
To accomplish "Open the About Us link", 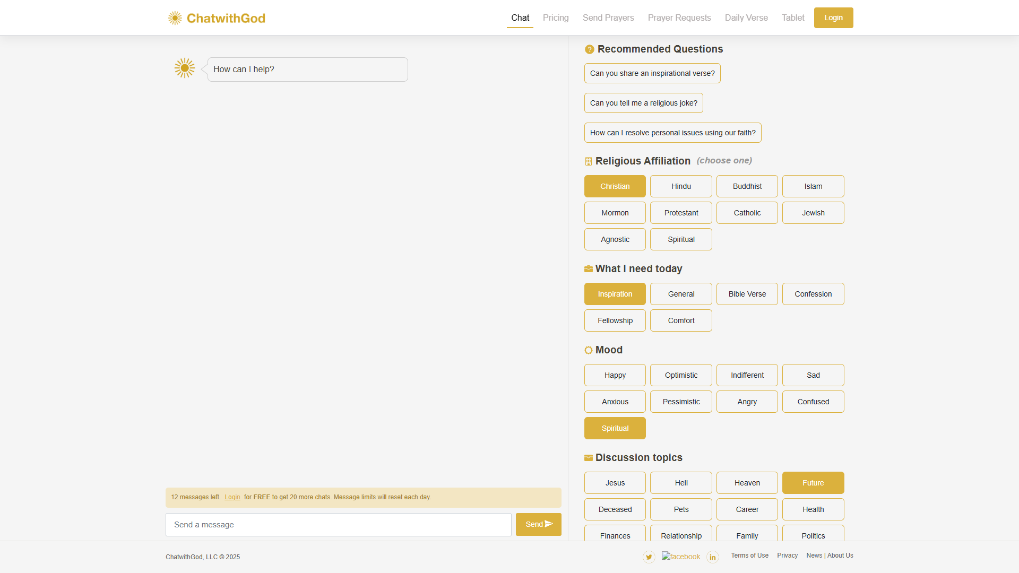I will tap(840, 555).
